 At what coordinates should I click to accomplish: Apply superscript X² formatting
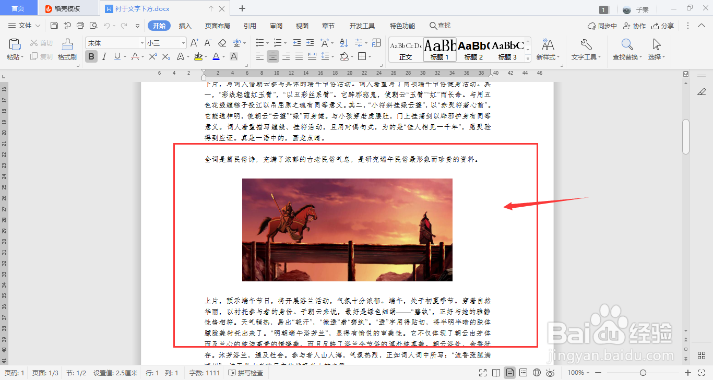point(153,56)
